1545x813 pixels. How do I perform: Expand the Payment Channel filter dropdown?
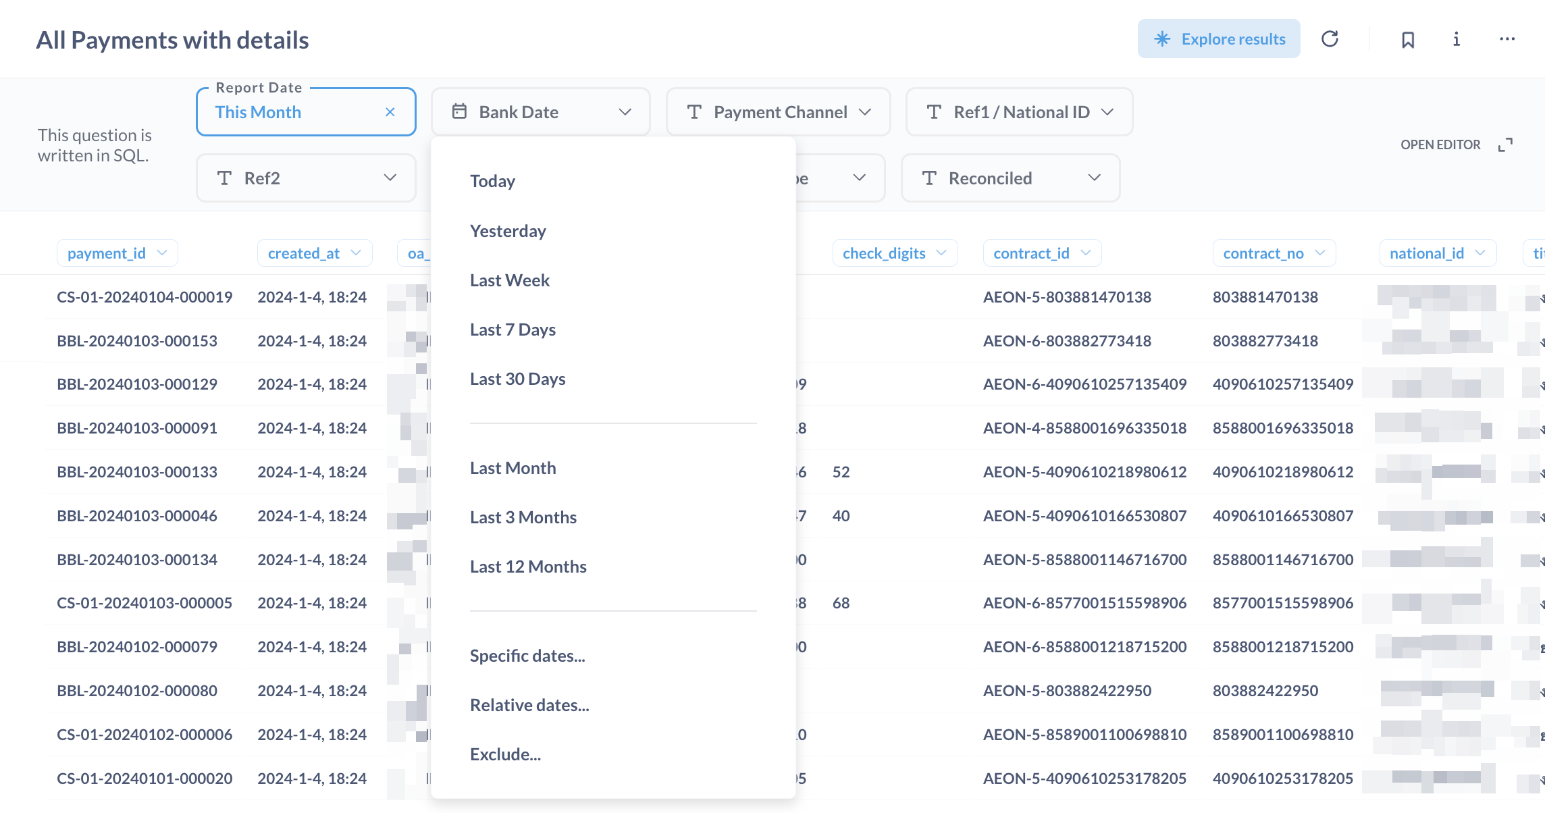click(x=778, y=112)
